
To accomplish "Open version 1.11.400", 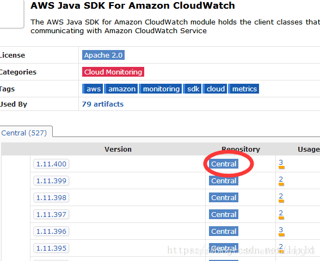I will [x=51, y=164].
